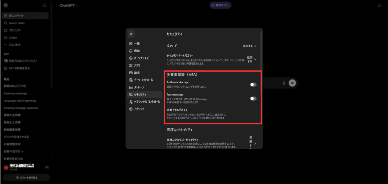Screen dimensions: 388x184
Task: Click the dashed-circle icon at top right
Action: tap(380, 5)
